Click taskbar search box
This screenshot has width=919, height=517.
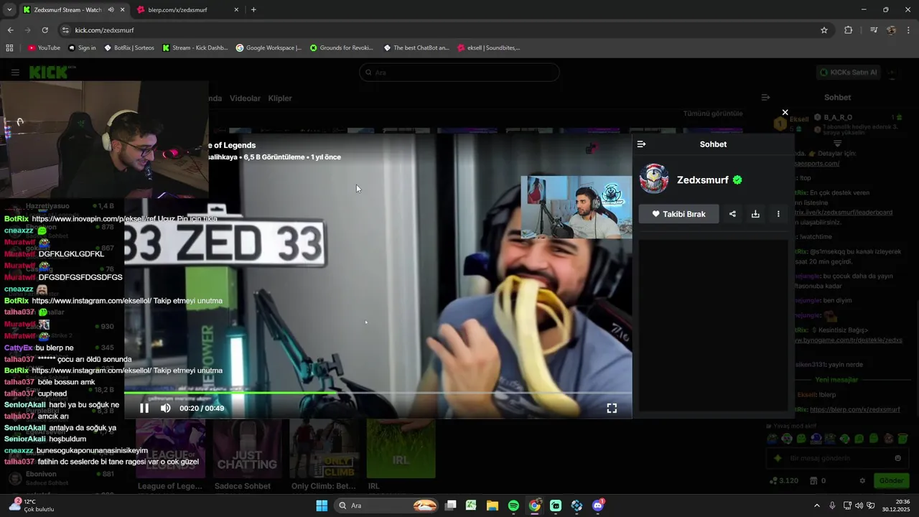[388, 506]
